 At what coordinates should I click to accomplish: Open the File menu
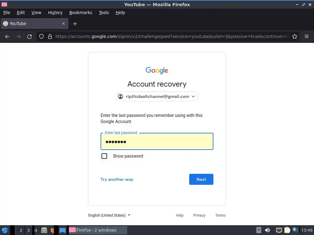(x=7, y=13)
